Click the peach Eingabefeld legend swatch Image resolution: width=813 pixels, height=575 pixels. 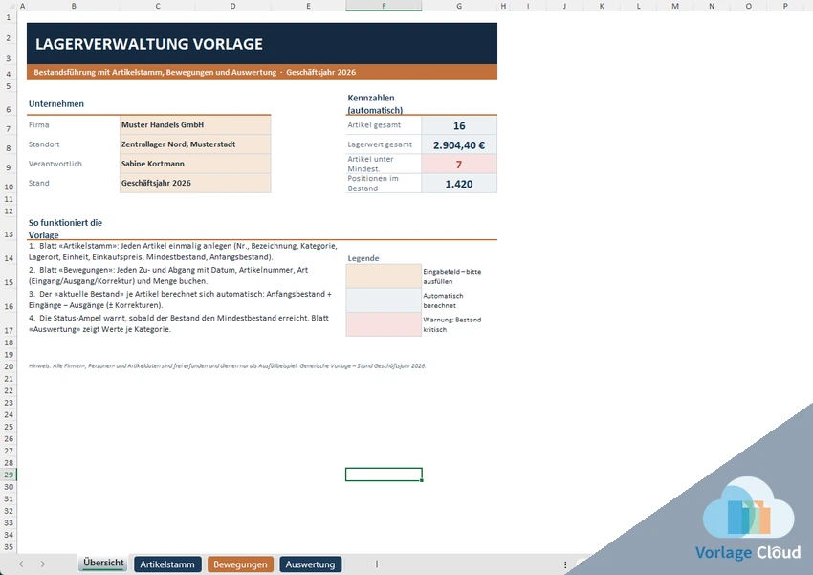coord(384,276)
